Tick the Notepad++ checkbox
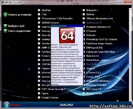The image size is (133, 109). (84, 10)
